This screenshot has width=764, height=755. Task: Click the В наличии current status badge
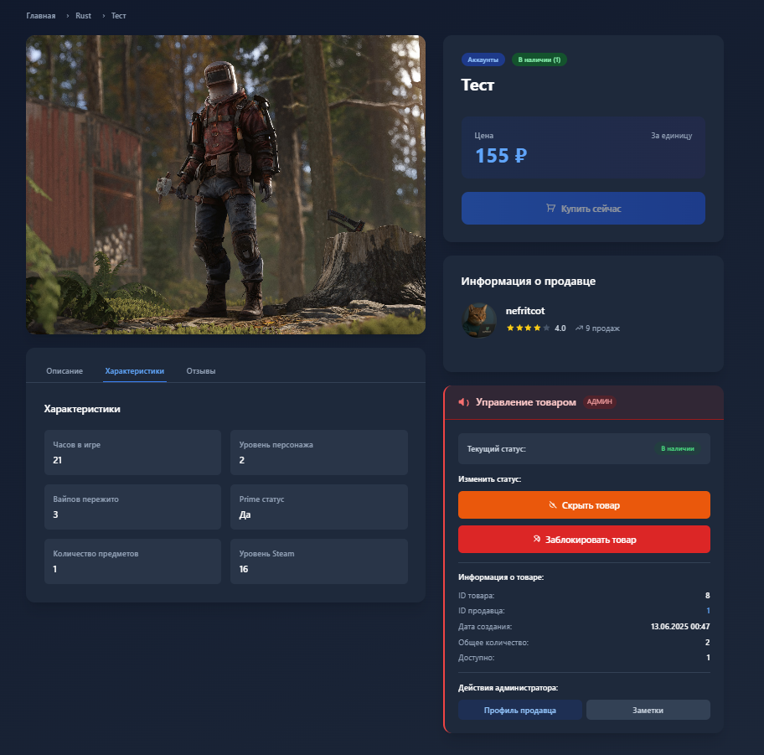(x=677, y=448)
